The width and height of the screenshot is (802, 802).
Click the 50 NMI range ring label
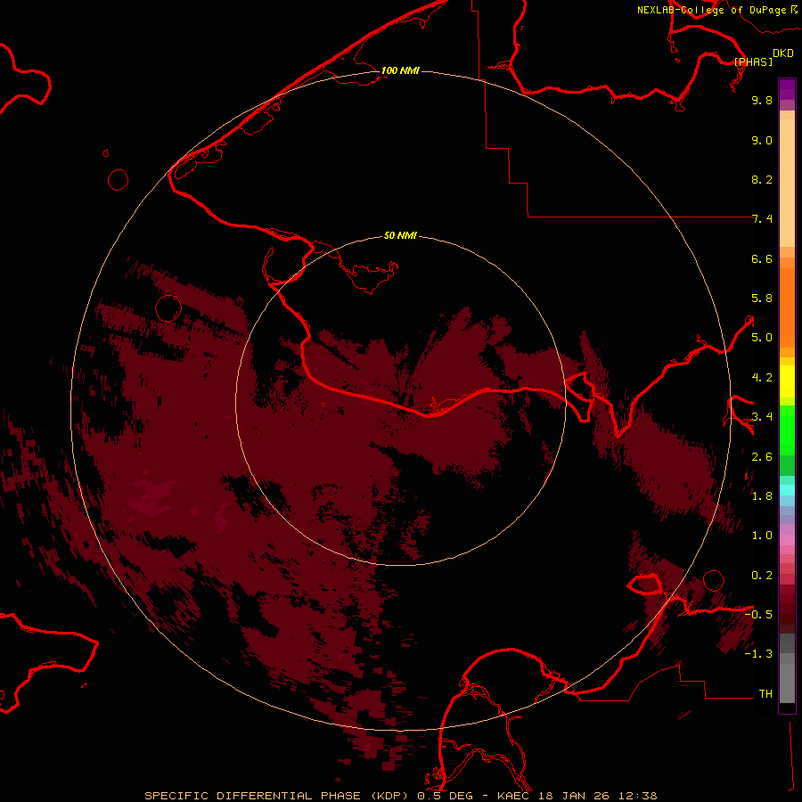[400, 235]
